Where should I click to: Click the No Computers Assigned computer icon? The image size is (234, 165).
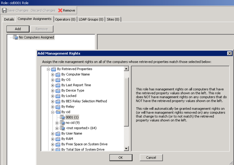pos(15,37)
